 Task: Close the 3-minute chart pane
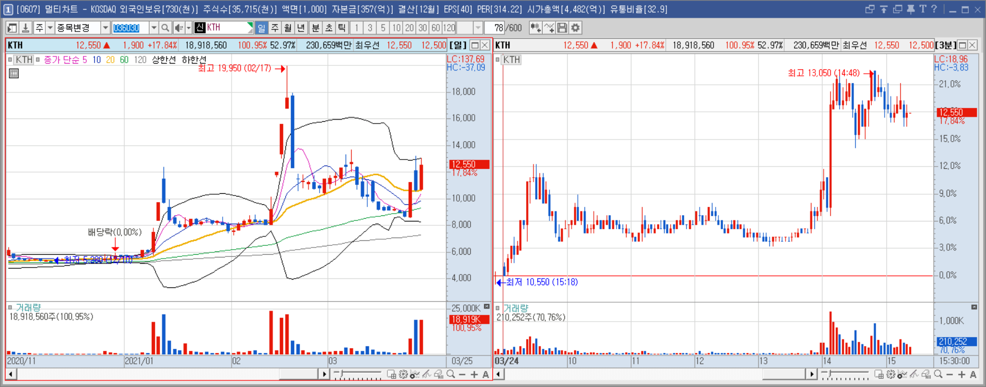973,45
